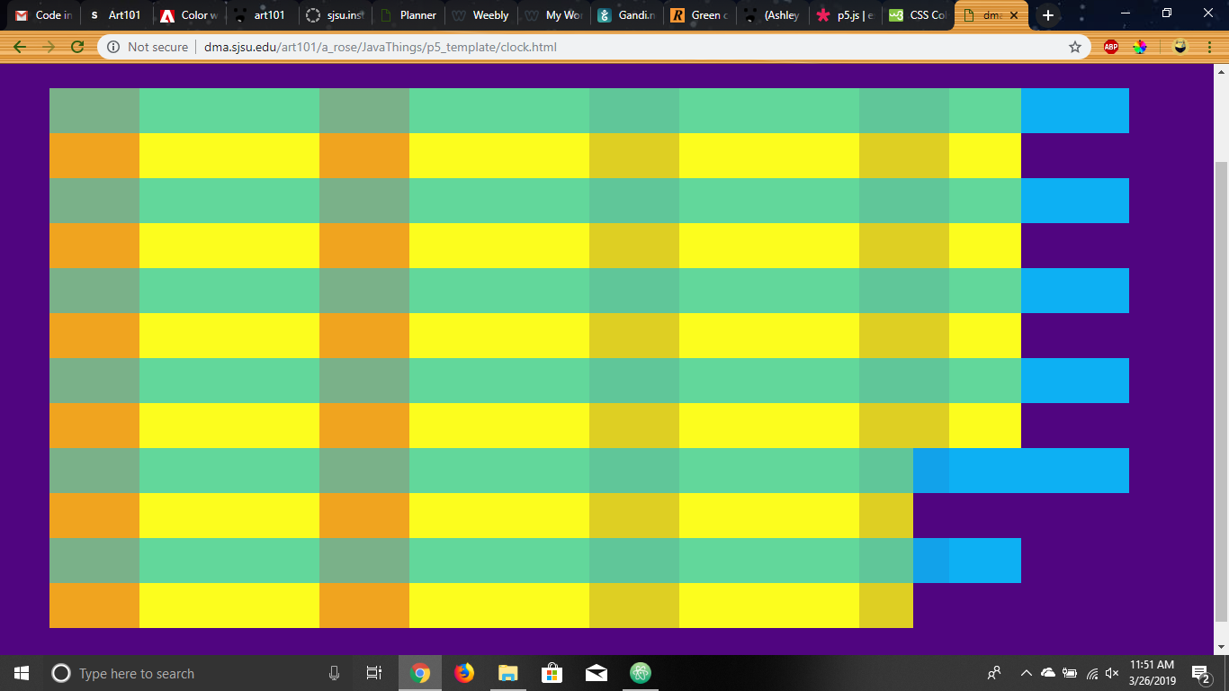This screenshot has height=691, width=1229.
Task: Open the OneDrive tray icon
Action: [1048, 673]
